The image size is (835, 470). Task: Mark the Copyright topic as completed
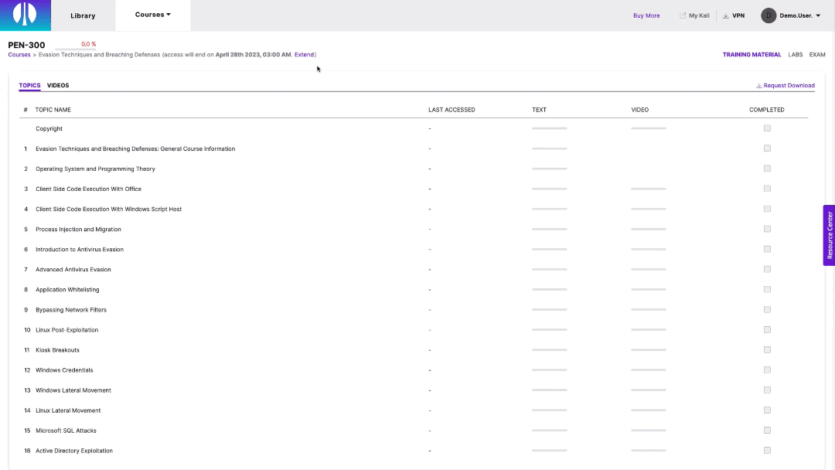[x=767, y=128]
